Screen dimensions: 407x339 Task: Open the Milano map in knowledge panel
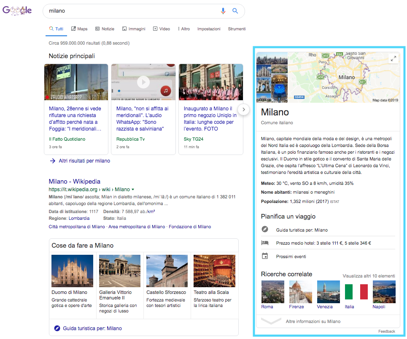pyautogui.click(x=343, y=77)
